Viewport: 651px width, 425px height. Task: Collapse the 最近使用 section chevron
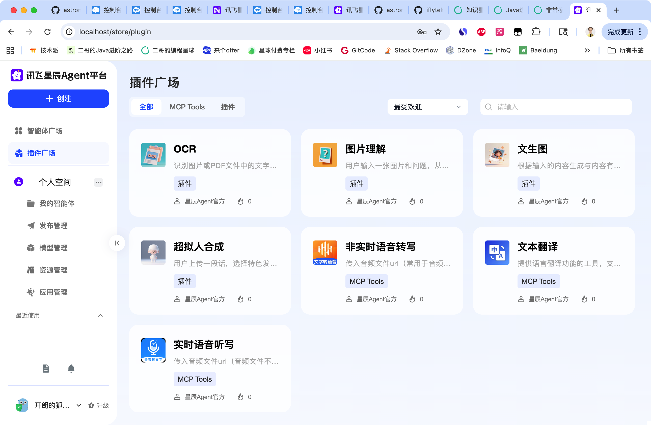pyautogui.click(x=100, y=315)
